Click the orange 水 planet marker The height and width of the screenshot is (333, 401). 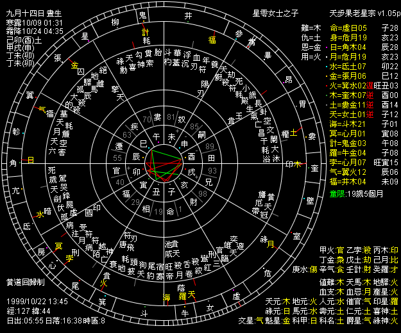(39, 214)
